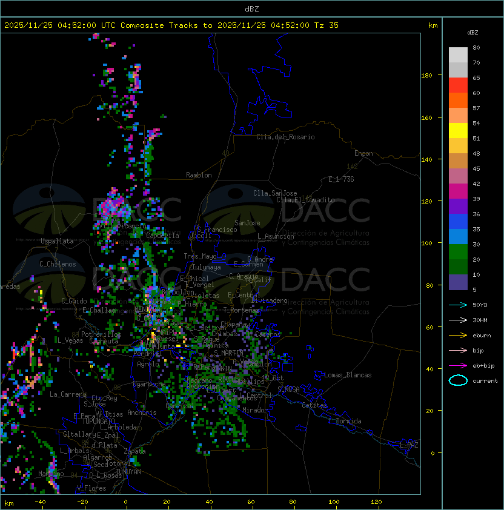Image resolution: width=504 pixels, height=510 pixels.
Task: Click the '120' tick on the bottom km axis
Action: click(x=376, y=502)
